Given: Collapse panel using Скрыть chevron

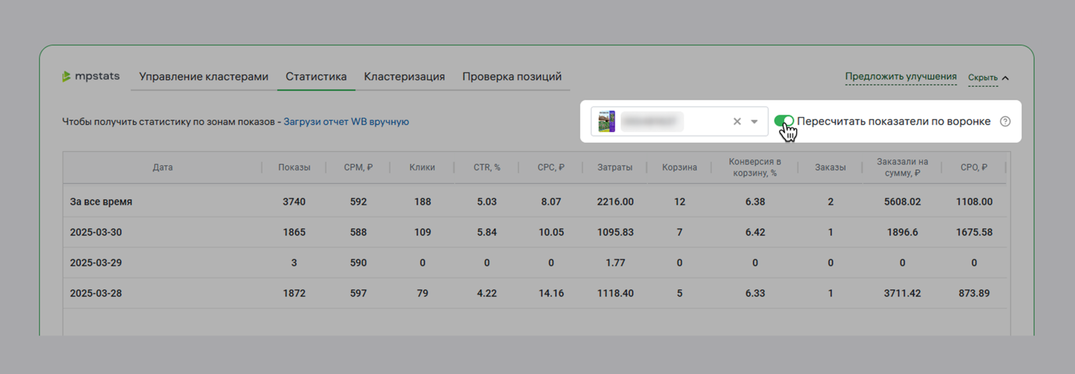Looking at the screenshot, I should tap(1005, 78).
